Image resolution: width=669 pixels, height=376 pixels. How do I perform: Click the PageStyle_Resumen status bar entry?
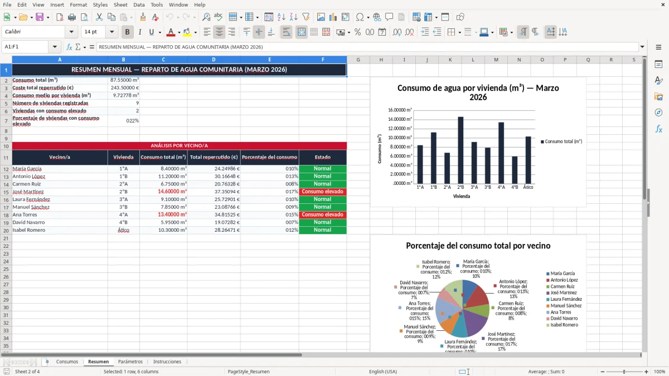pos(249,372)
